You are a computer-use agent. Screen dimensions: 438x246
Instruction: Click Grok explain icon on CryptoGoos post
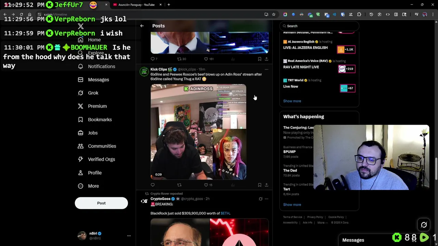[260, 199]
